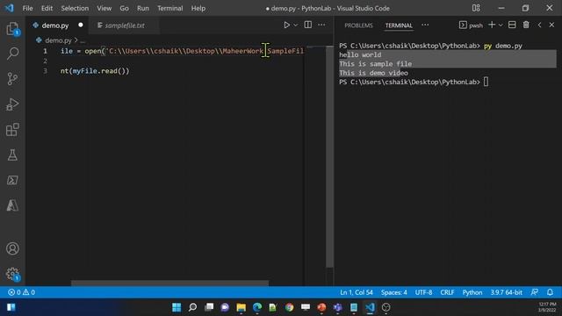Open the Edit menu
The height and width of the screenshot is (316, 562).
pyautogui.click(x=47, y=8)
